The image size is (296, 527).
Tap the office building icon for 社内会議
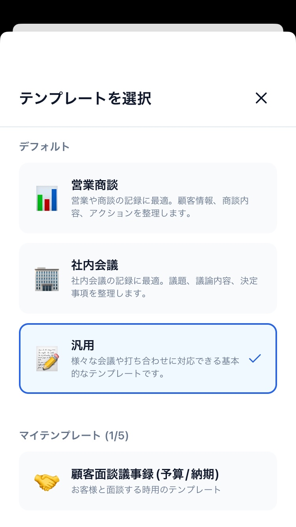click(47, 279)
